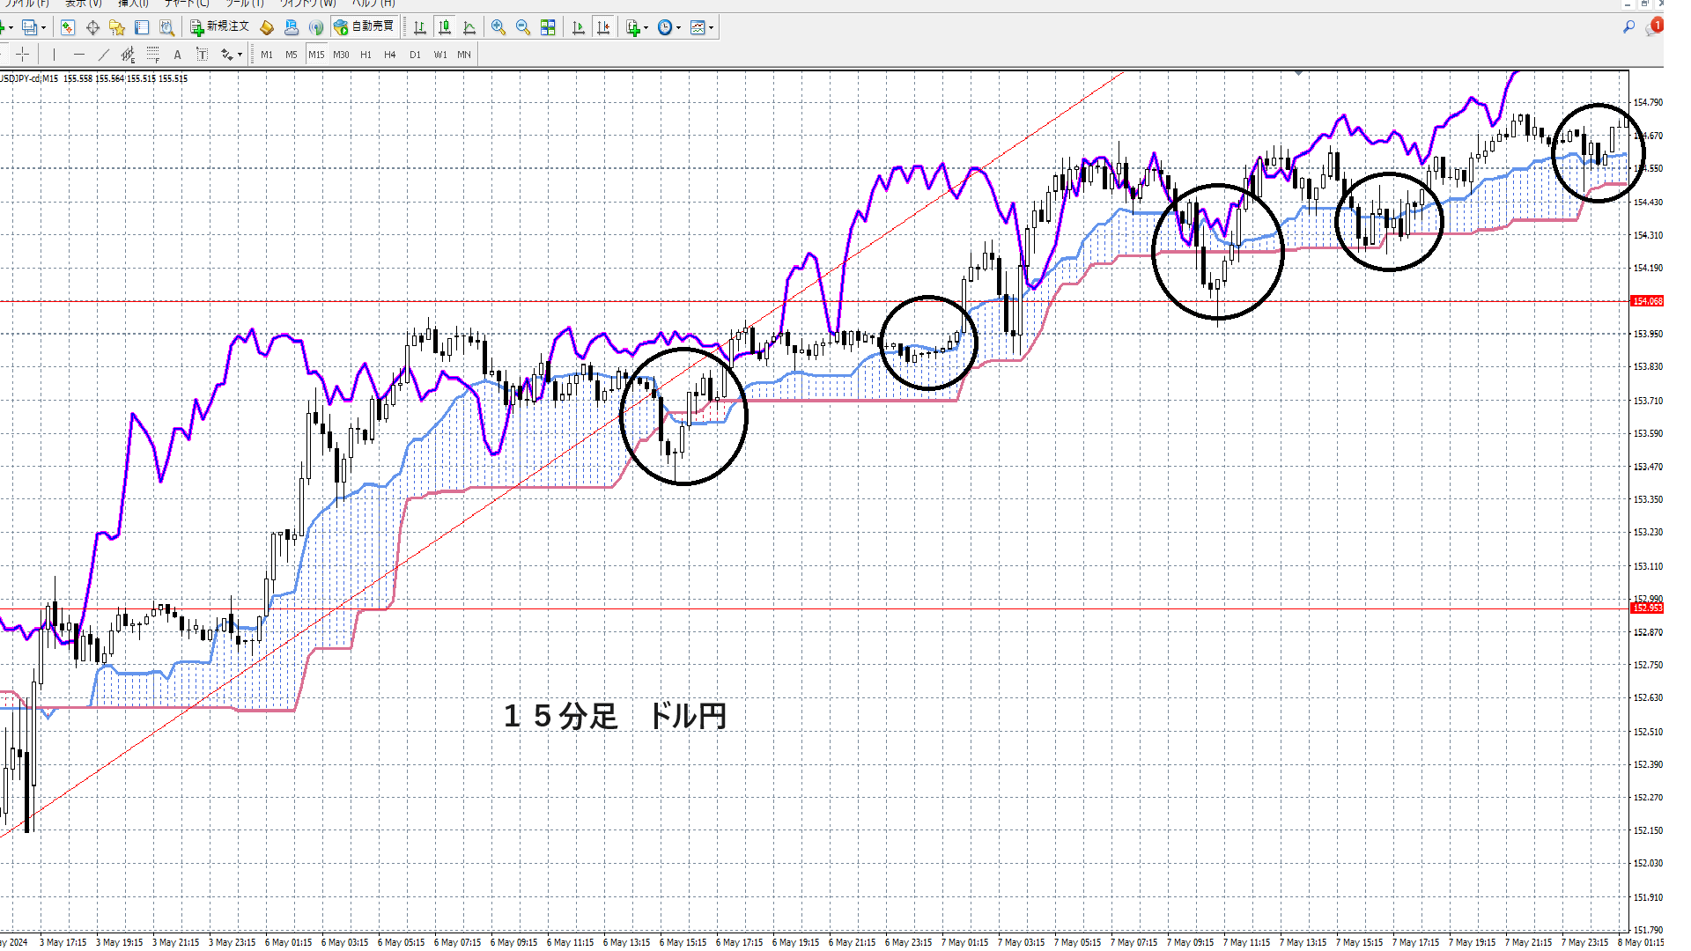Select the text label tool
The width and height of the screenshot is (1691, 951).
(x=202, y=55)
